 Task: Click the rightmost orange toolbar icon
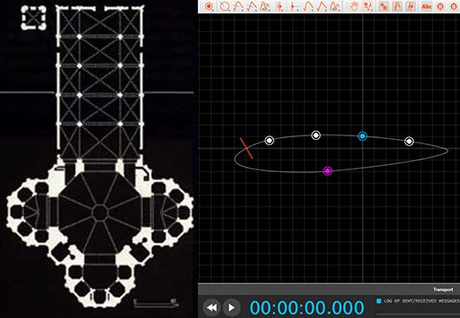[x=454, y=6]
